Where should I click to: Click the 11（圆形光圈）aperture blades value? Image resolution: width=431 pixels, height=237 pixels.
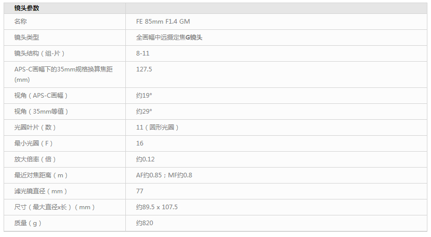tap(157, 127)
